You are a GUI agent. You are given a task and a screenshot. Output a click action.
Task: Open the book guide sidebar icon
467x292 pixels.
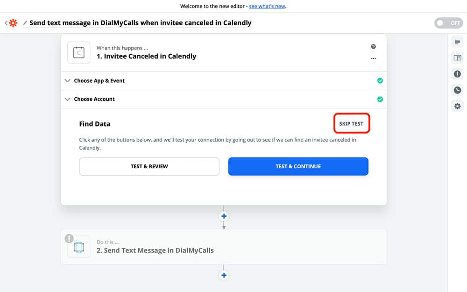[457, 58]
